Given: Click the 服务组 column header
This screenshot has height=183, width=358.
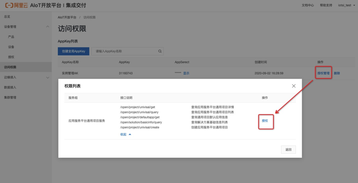Looking at the screenshot, I should pyautogui.click(x=73, y=98).
